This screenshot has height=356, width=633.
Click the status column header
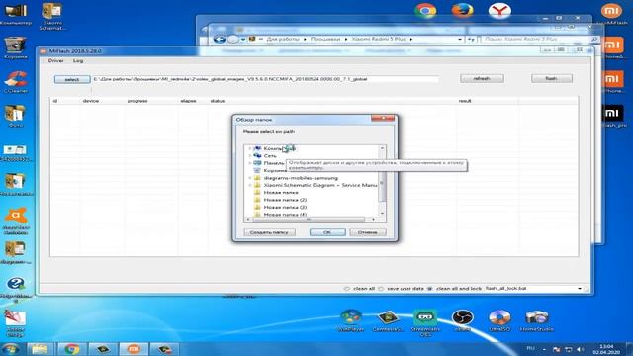pos(218,101)
